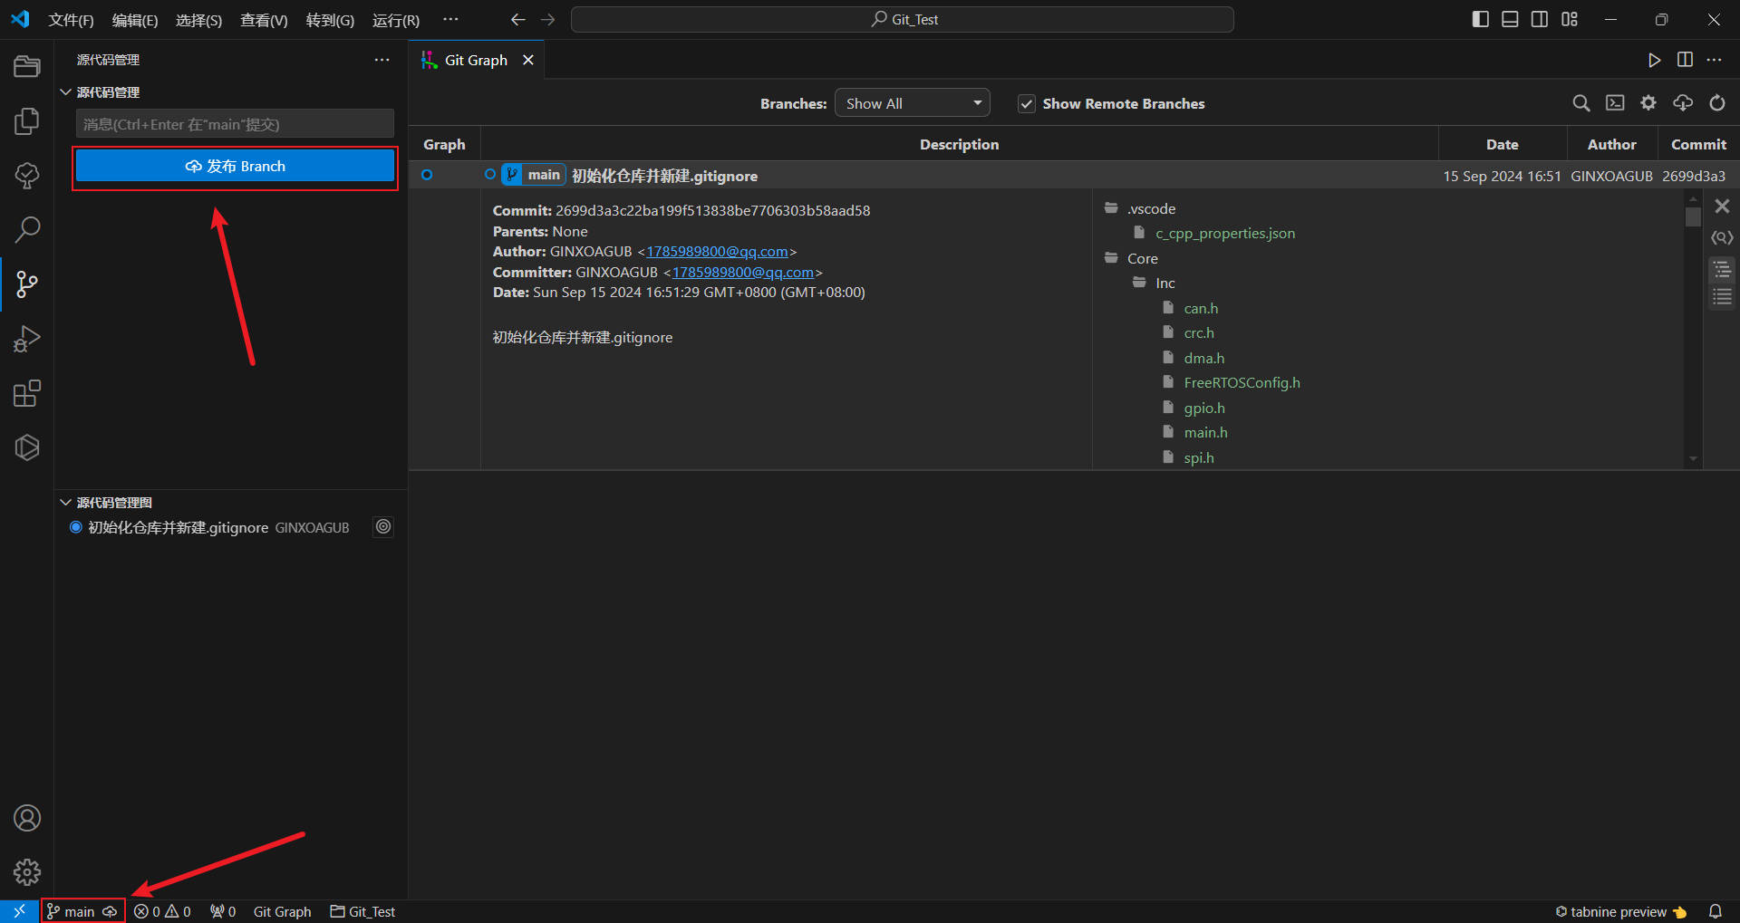Collapse the 源代码管理图 section

(x=66, y=503)
